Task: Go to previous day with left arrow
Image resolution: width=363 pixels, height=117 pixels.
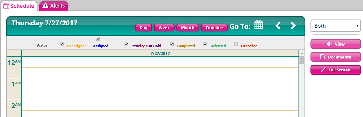Action: point(278,26)
